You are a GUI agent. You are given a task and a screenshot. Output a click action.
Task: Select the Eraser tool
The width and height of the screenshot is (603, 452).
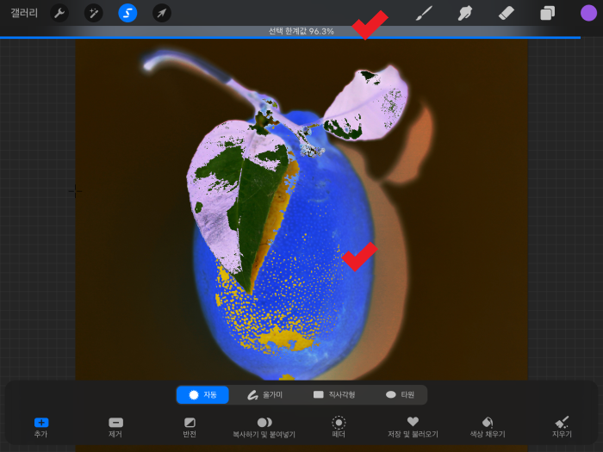507,13
